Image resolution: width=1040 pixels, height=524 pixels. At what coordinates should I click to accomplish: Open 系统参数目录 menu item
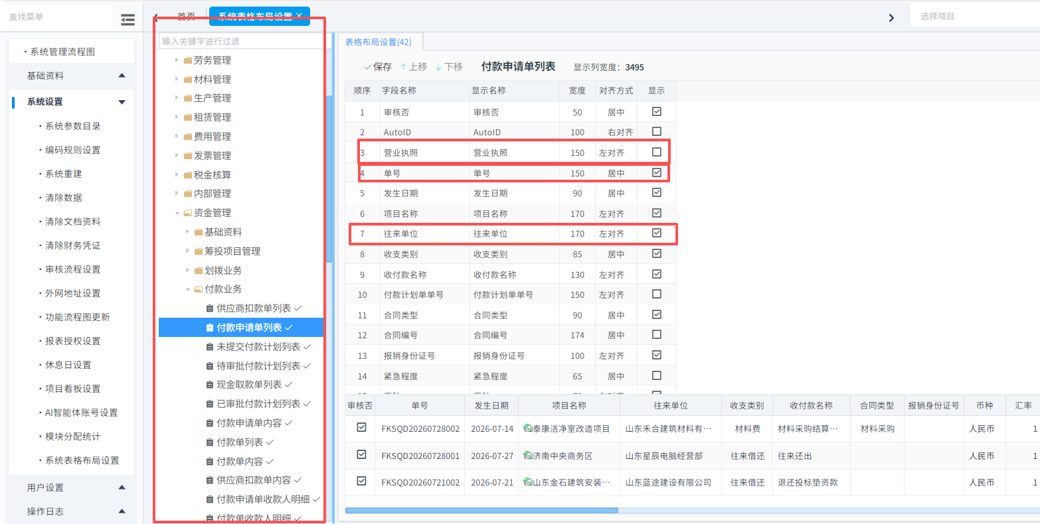point(73,126)
